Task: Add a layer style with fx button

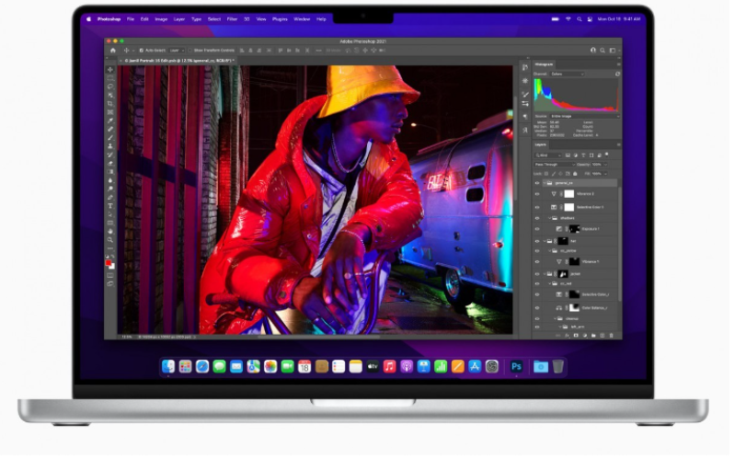Action: pos(568,335)
